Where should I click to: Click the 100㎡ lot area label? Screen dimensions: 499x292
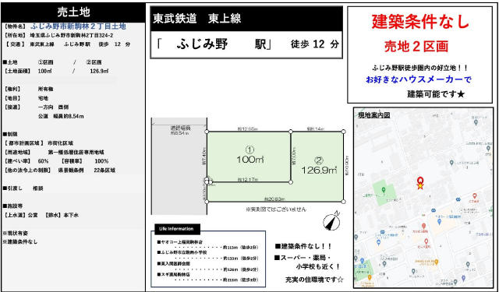click(250, 160)
